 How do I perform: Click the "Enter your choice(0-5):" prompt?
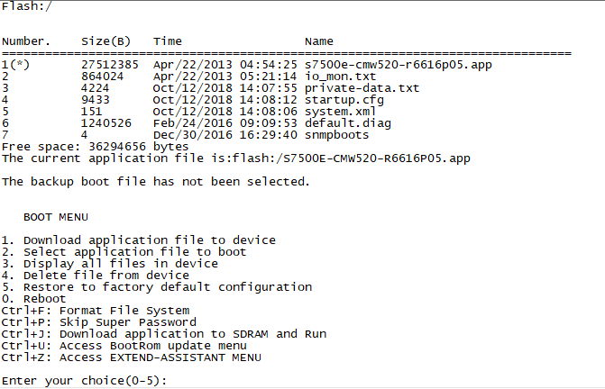tap(85, 381)
